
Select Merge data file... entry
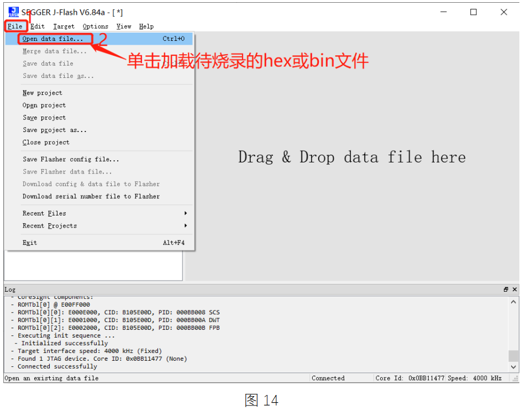pos(99,51)
